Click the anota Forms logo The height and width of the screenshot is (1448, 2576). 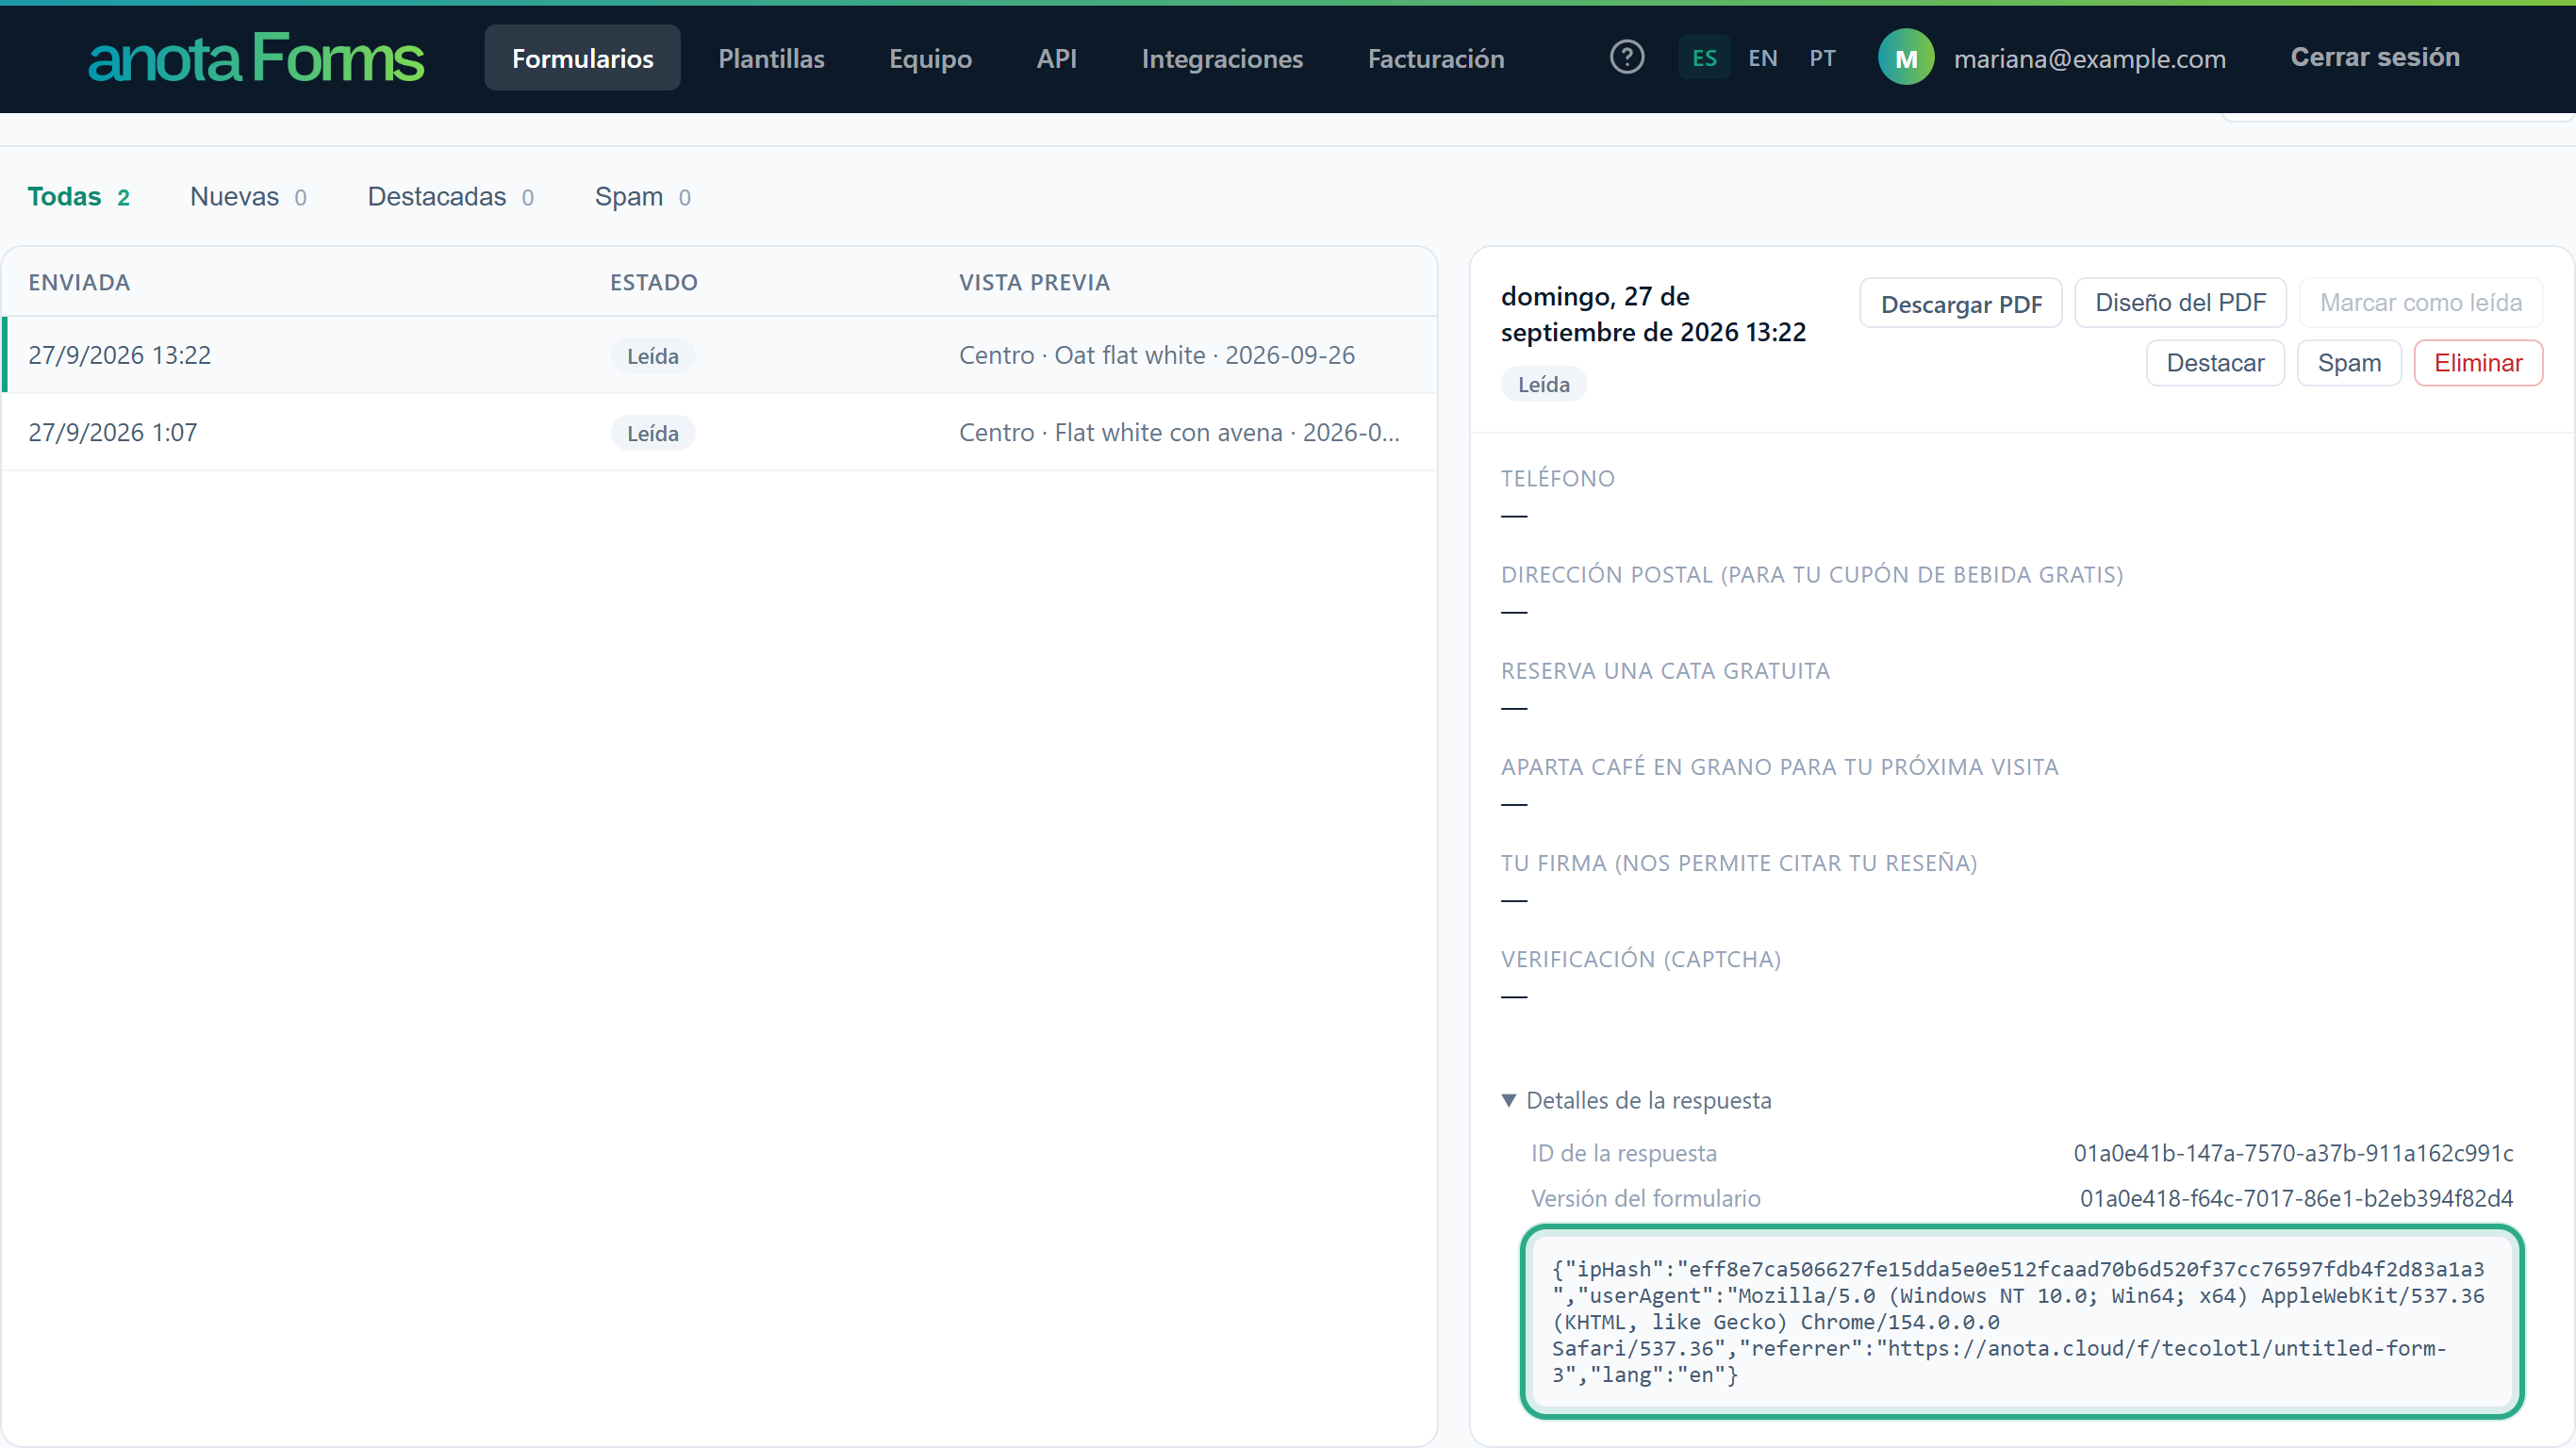click(256, 58)
